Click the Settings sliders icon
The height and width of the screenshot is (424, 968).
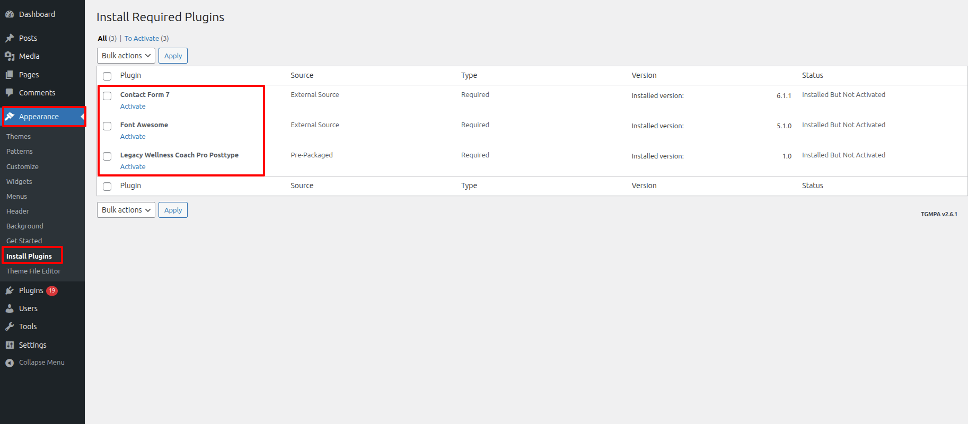tap(10, 345)
